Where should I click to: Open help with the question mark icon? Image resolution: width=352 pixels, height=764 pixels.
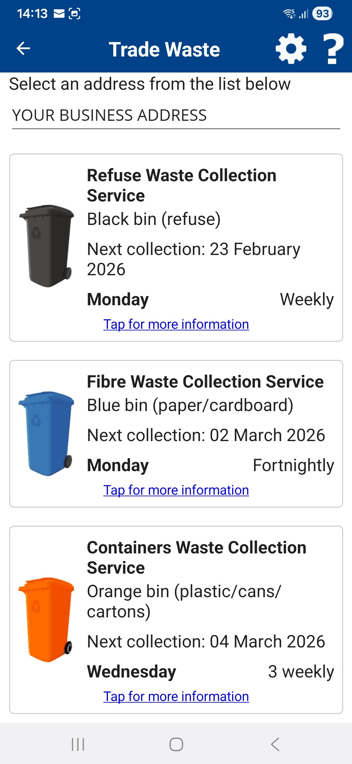click(332, 49)
